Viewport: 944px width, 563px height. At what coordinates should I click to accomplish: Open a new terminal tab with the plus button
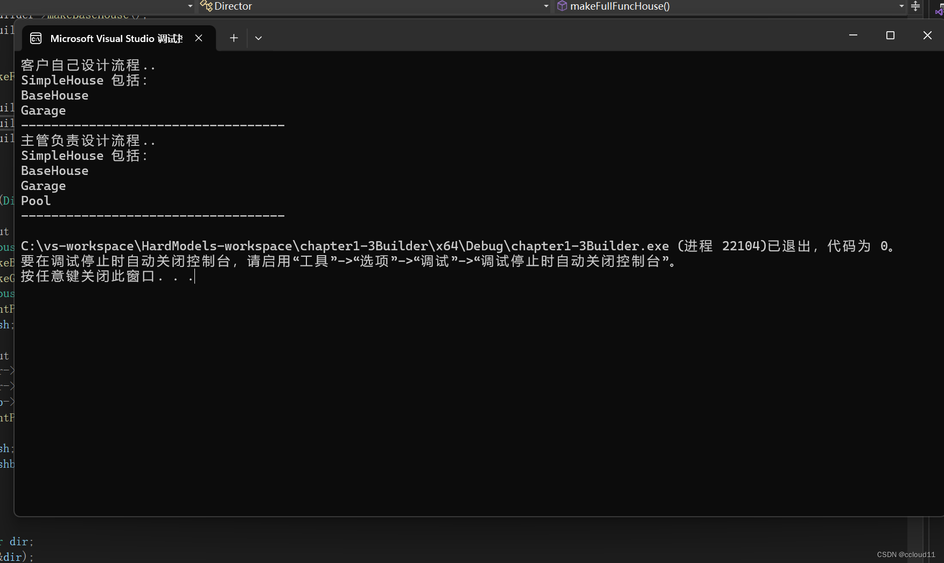tap(234, 38)
